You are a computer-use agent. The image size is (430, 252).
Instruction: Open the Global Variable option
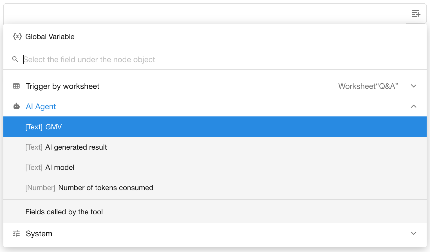pyautogui.click(x=50, y=37)
